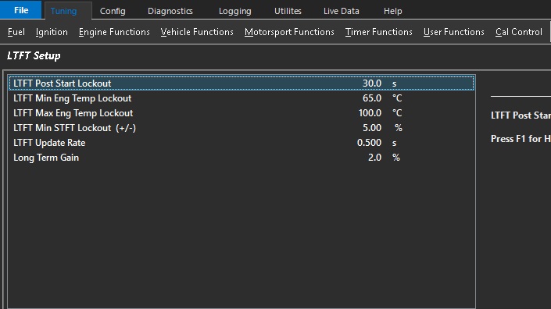The width and height of the screenshot is (551, 309).
Task: Switch to the Config tab
Action: point(113,11)
